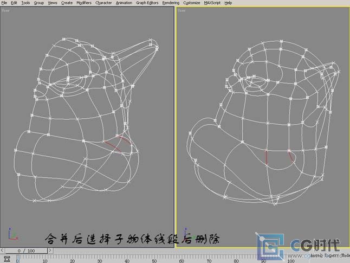
Task: Jump to frame 50 on the timeline
Action: click(154, 261)
